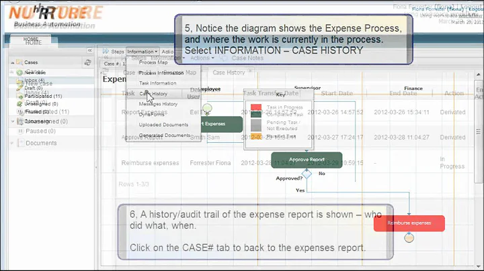Image resolution: width=484 pixels, height=271 pixels.
Task: Click the Key legend title bar
Action: coord(279,94)
